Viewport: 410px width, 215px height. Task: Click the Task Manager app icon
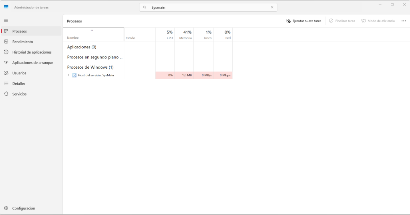6,7
